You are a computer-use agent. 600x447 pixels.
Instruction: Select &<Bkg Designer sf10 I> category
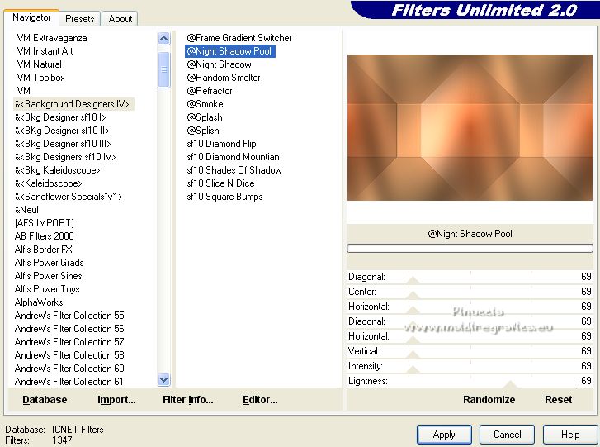point(60,117)
